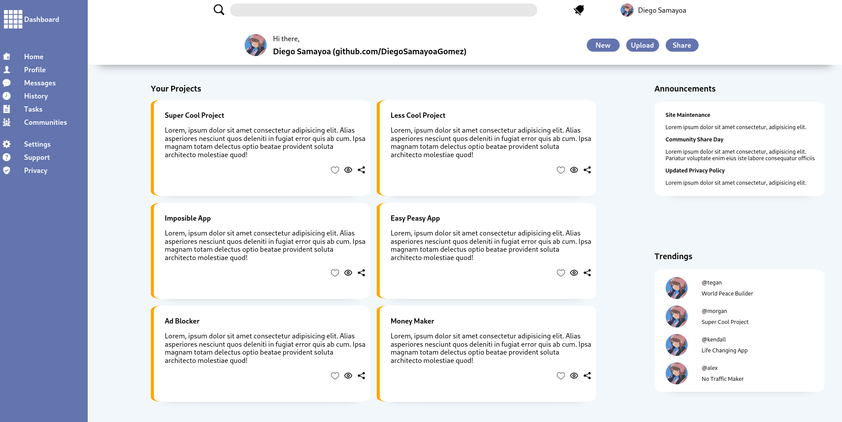This screenshot has height=422, width=842.
Task: Toggle watch eye on Super Cool Project
Action: [x=348, y=170]
